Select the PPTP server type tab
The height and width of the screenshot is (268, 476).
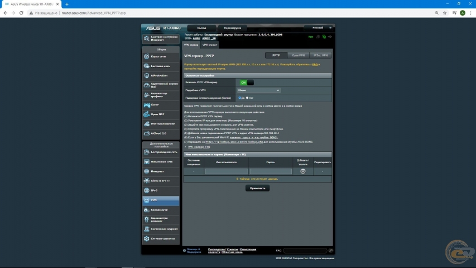(276, 56)
